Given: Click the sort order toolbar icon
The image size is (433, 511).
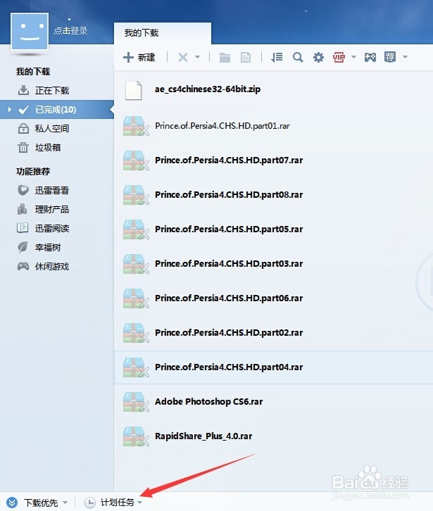Looking at the screenshot, I should point(277,58).
